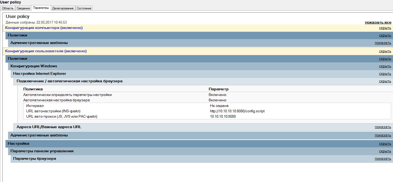
Task: Select the http://10.10.10.10:8080/config.script URL
Action: tap(237, 111)
